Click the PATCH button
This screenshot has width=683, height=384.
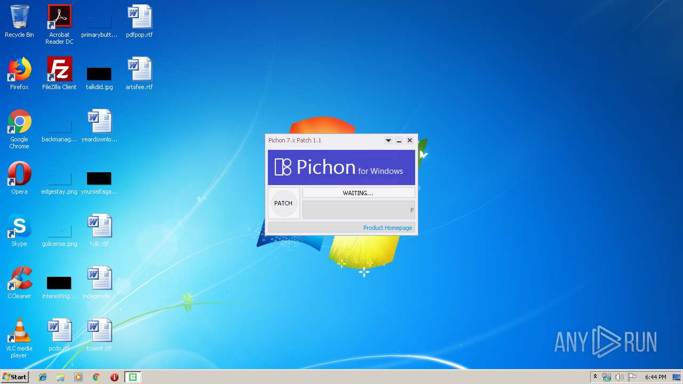pos(283,203)
